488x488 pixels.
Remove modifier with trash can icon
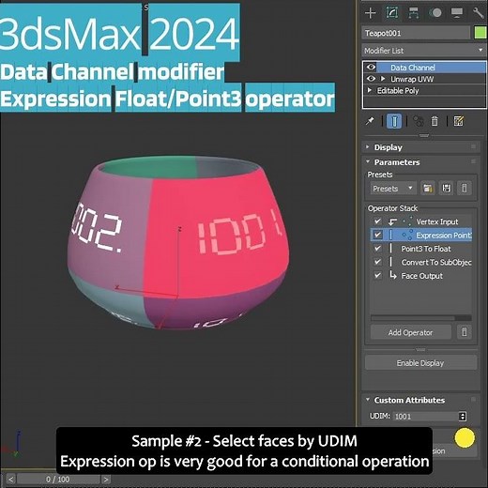click(435, 121)
